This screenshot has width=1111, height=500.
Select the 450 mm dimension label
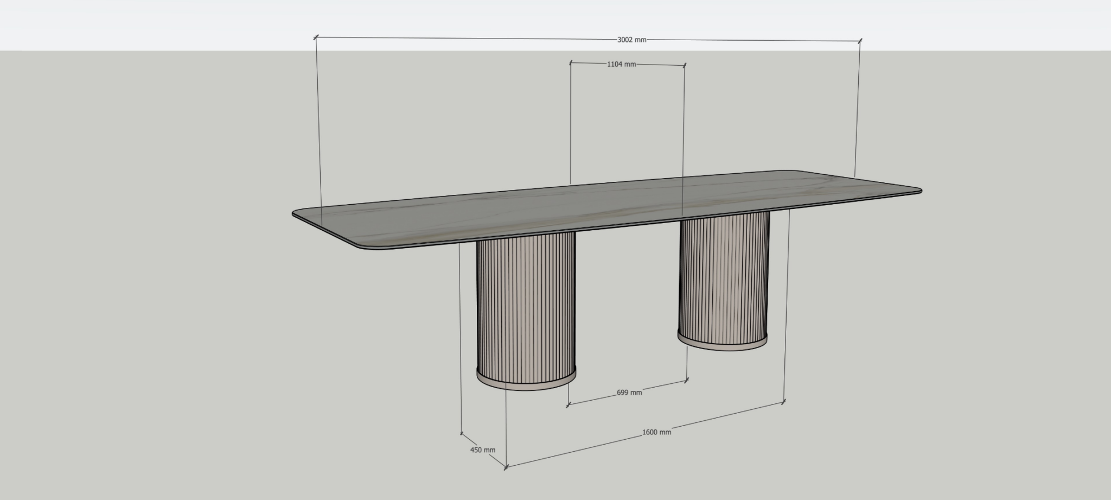coord(482,450)
